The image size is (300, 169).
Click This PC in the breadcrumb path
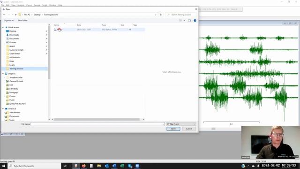(x=27, y=15)
